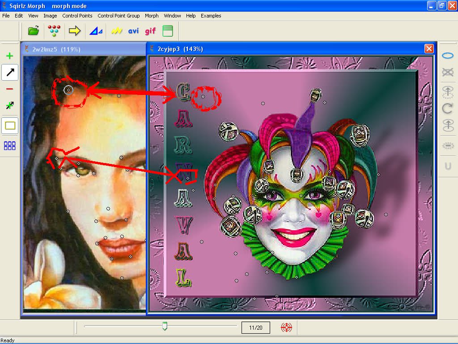This screenshot has width=458, height=344.
Task: Open the Image menu
Action: pyautogui.click(x=50, y=16)
